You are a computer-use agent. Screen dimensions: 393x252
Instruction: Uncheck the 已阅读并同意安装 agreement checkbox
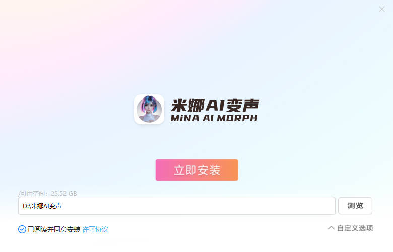[22, 229]
